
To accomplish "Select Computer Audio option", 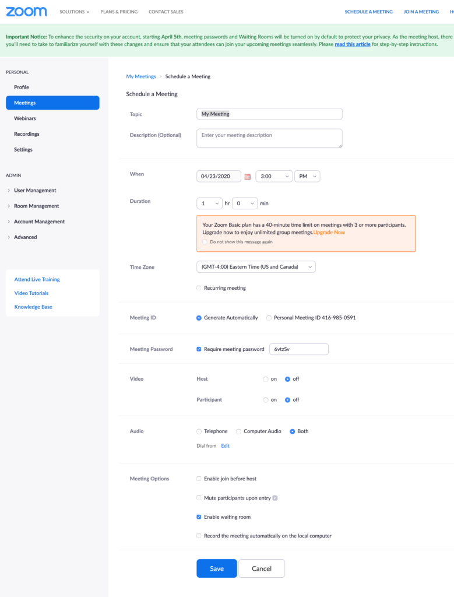I will tap(238, 431).
